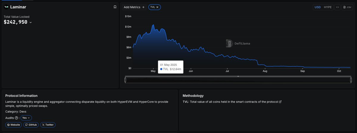Screen dimensions: 357x133
Task: Click the Protocol Information heading
Action: pos(21,96)
